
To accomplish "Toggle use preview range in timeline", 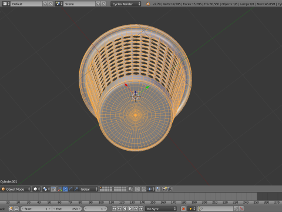I will (x=11, y=209).
